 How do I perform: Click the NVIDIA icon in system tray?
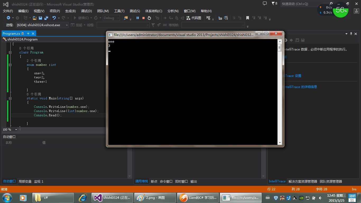click(x=301, y=198)
